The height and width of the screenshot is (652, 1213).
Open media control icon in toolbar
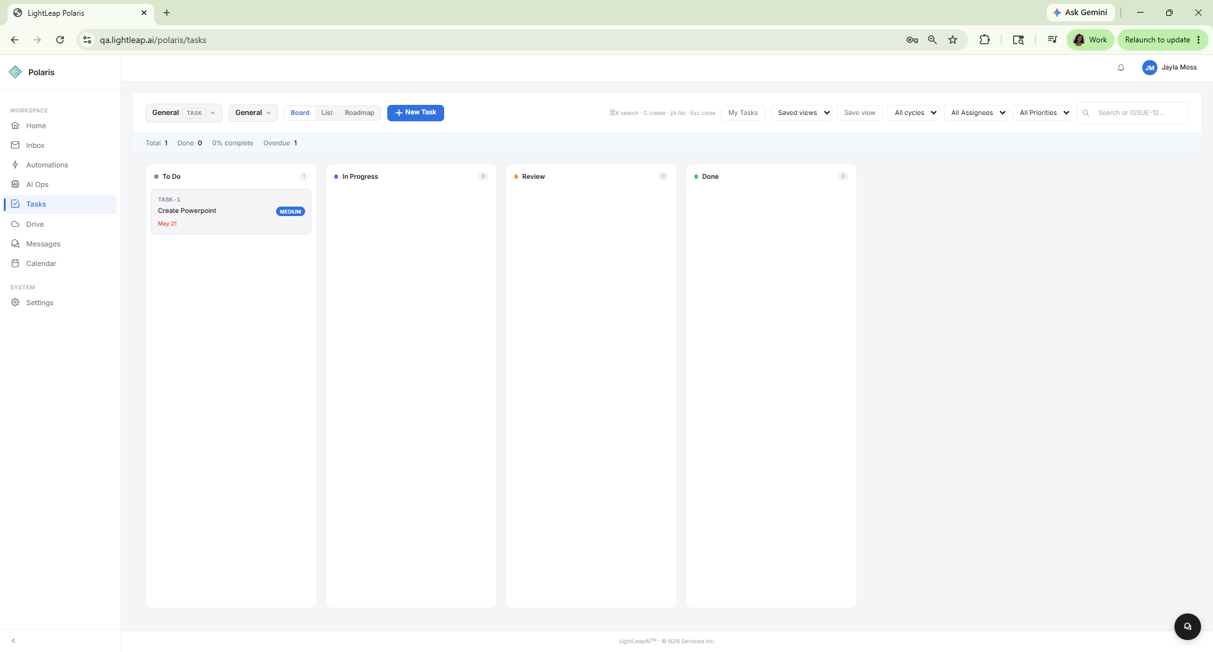(1052, 40)
